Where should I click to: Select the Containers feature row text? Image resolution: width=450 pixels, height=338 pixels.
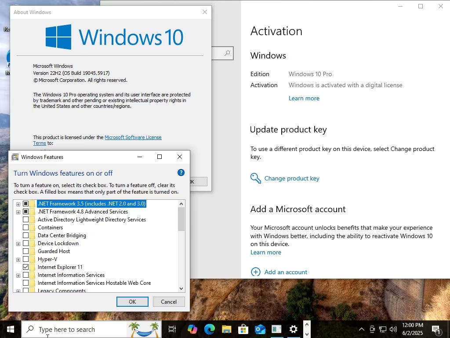50,228
